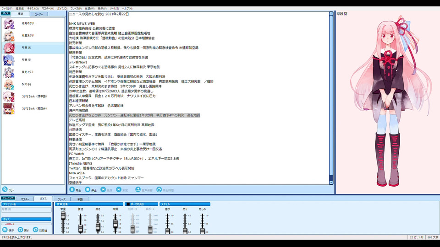Click the 保存 save preset icon
Screen dimensions: 440x247
[x=5, y=230]
